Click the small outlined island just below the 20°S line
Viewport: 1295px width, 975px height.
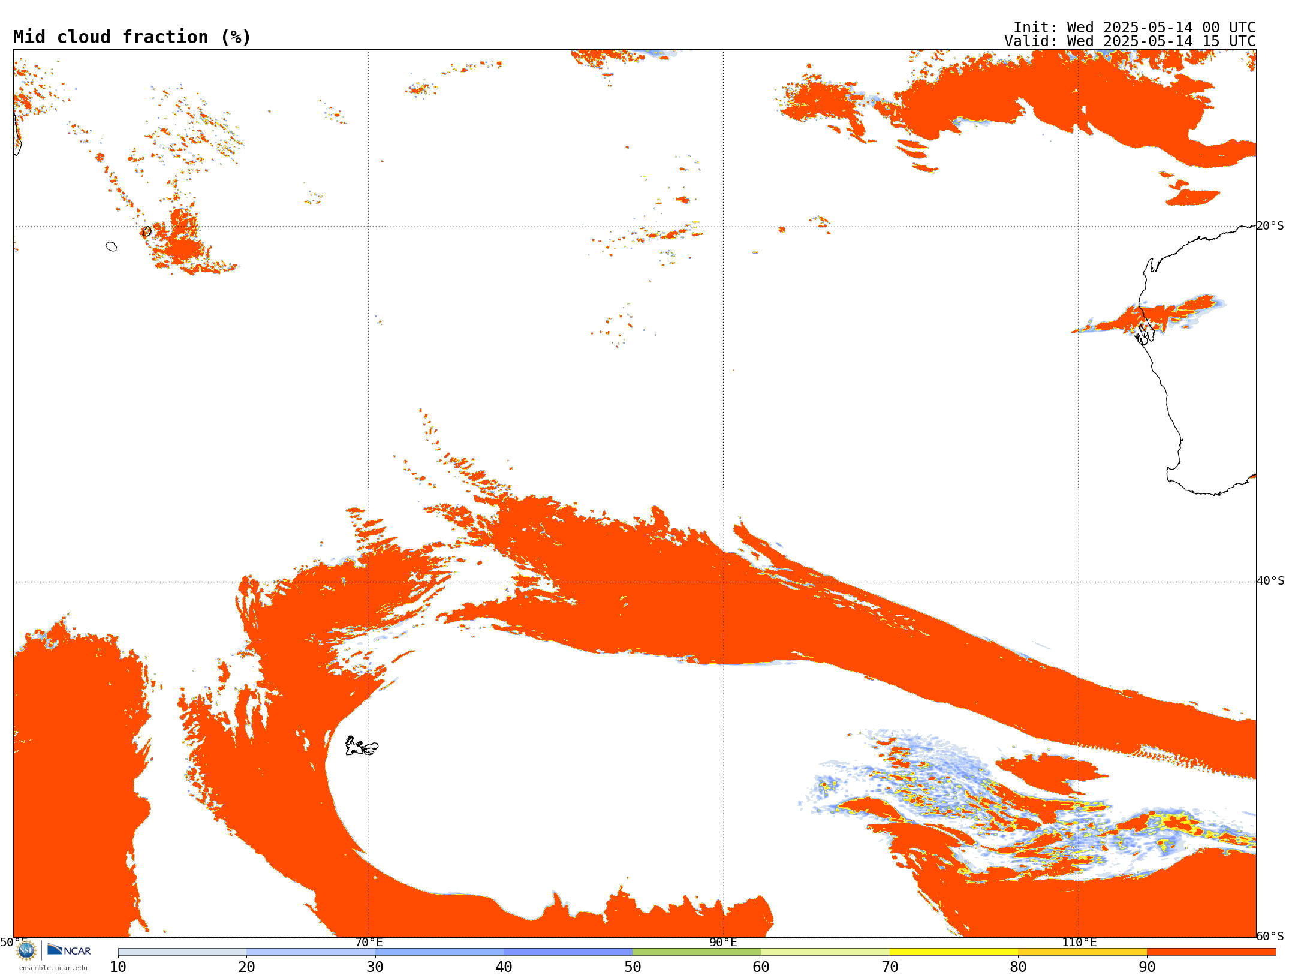tap(111, 246)
